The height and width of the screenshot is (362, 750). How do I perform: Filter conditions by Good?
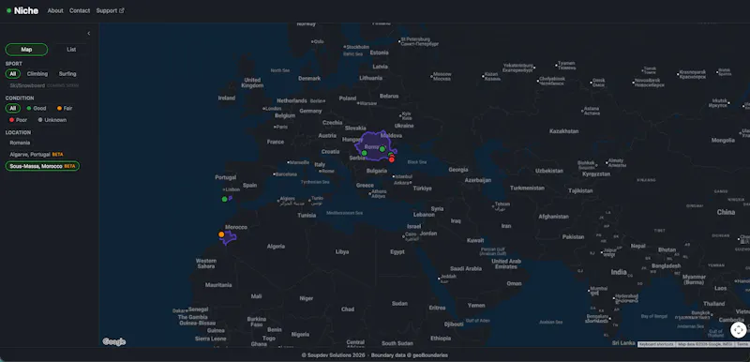pos(37,109)
